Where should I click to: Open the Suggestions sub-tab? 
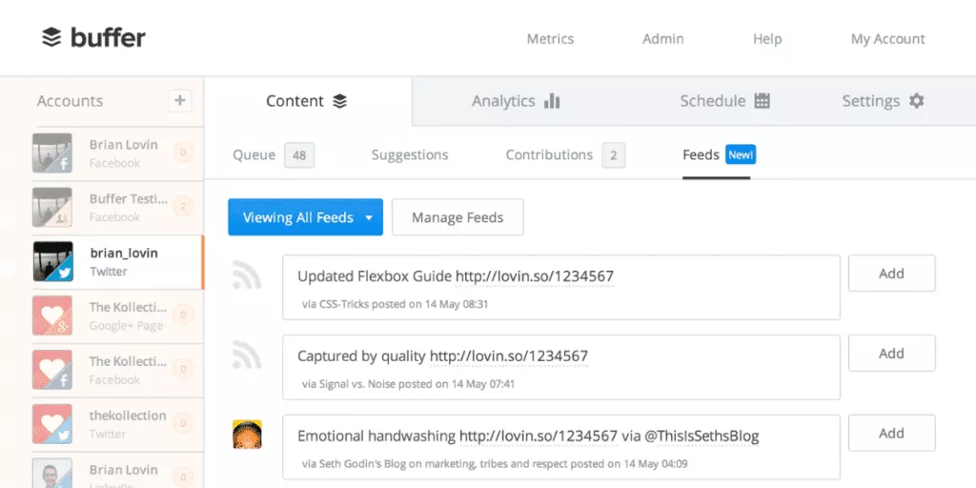[x=410, y=155]
